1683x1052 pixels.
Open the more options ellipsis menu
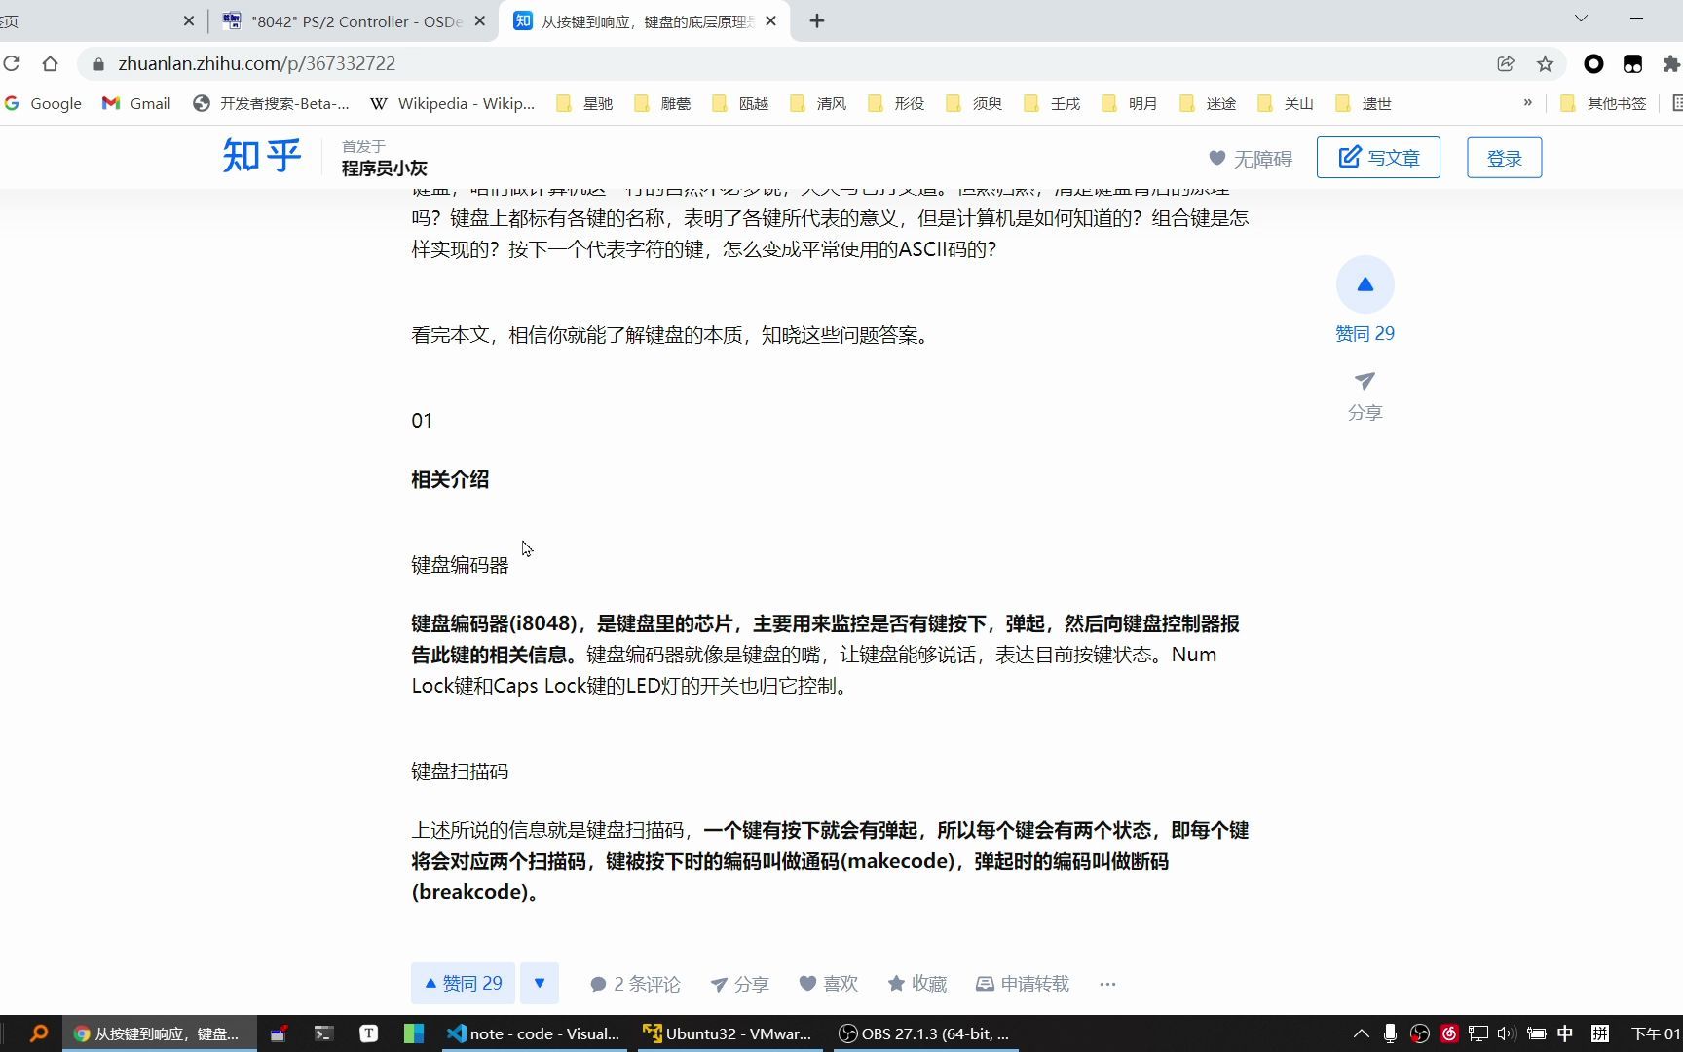tap(1107, 984)
